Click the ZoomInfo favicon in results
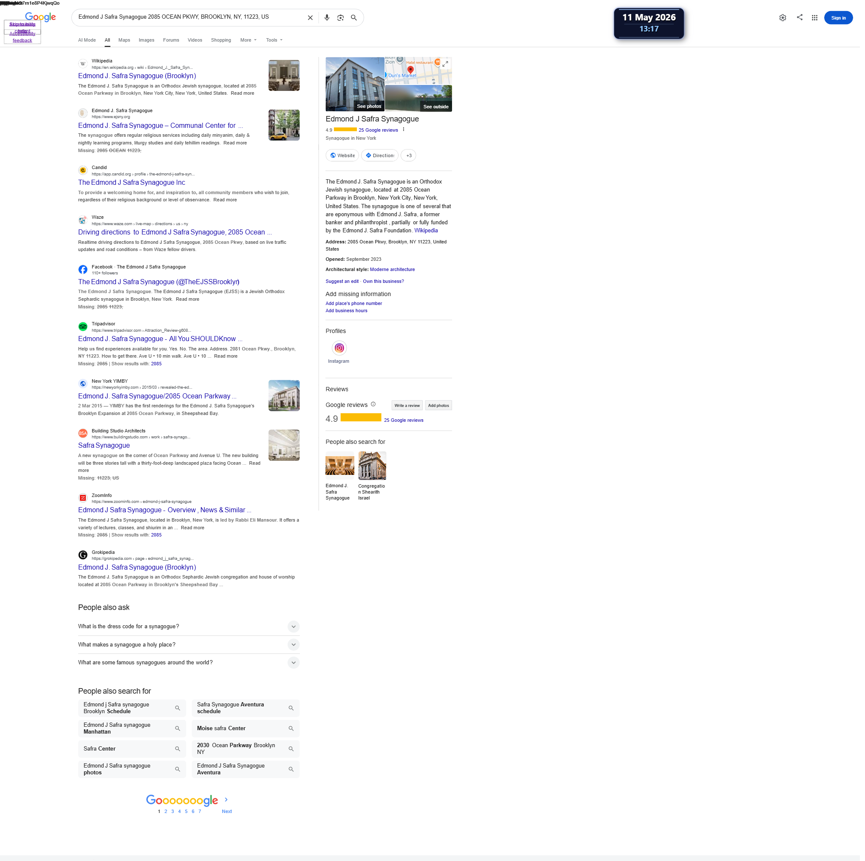865x861 pixels. (83, 500)
